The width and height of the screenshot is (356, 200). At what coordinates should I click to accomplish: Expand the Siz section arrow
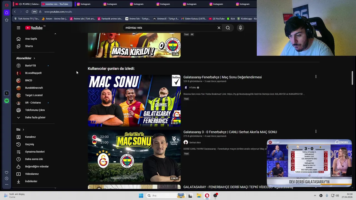coord(23,129)
